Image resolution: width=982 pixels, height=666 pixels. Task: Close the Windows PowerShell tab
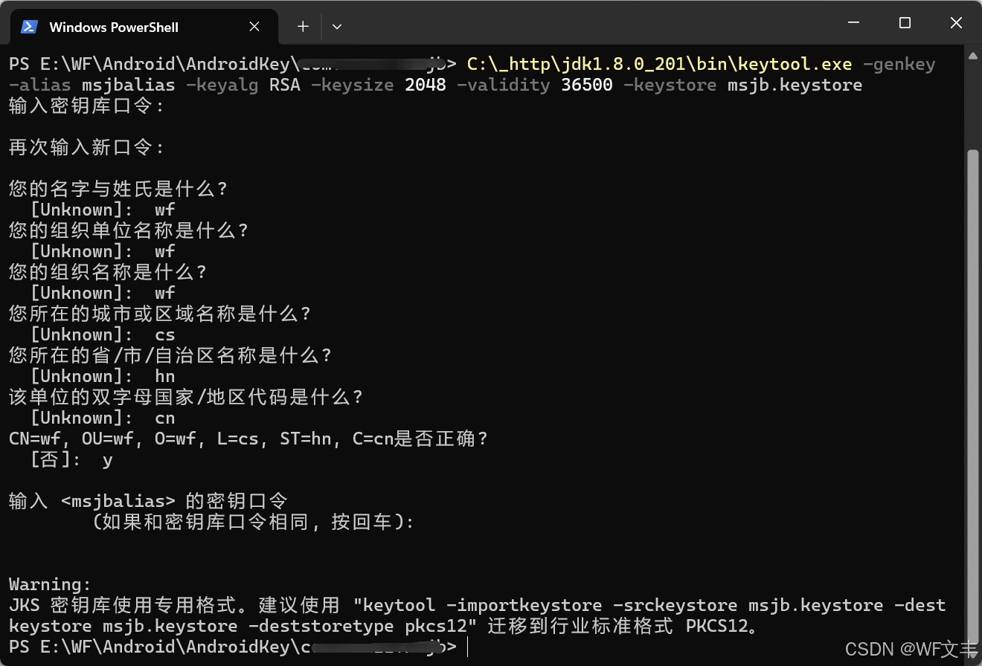tap(254, 27)
